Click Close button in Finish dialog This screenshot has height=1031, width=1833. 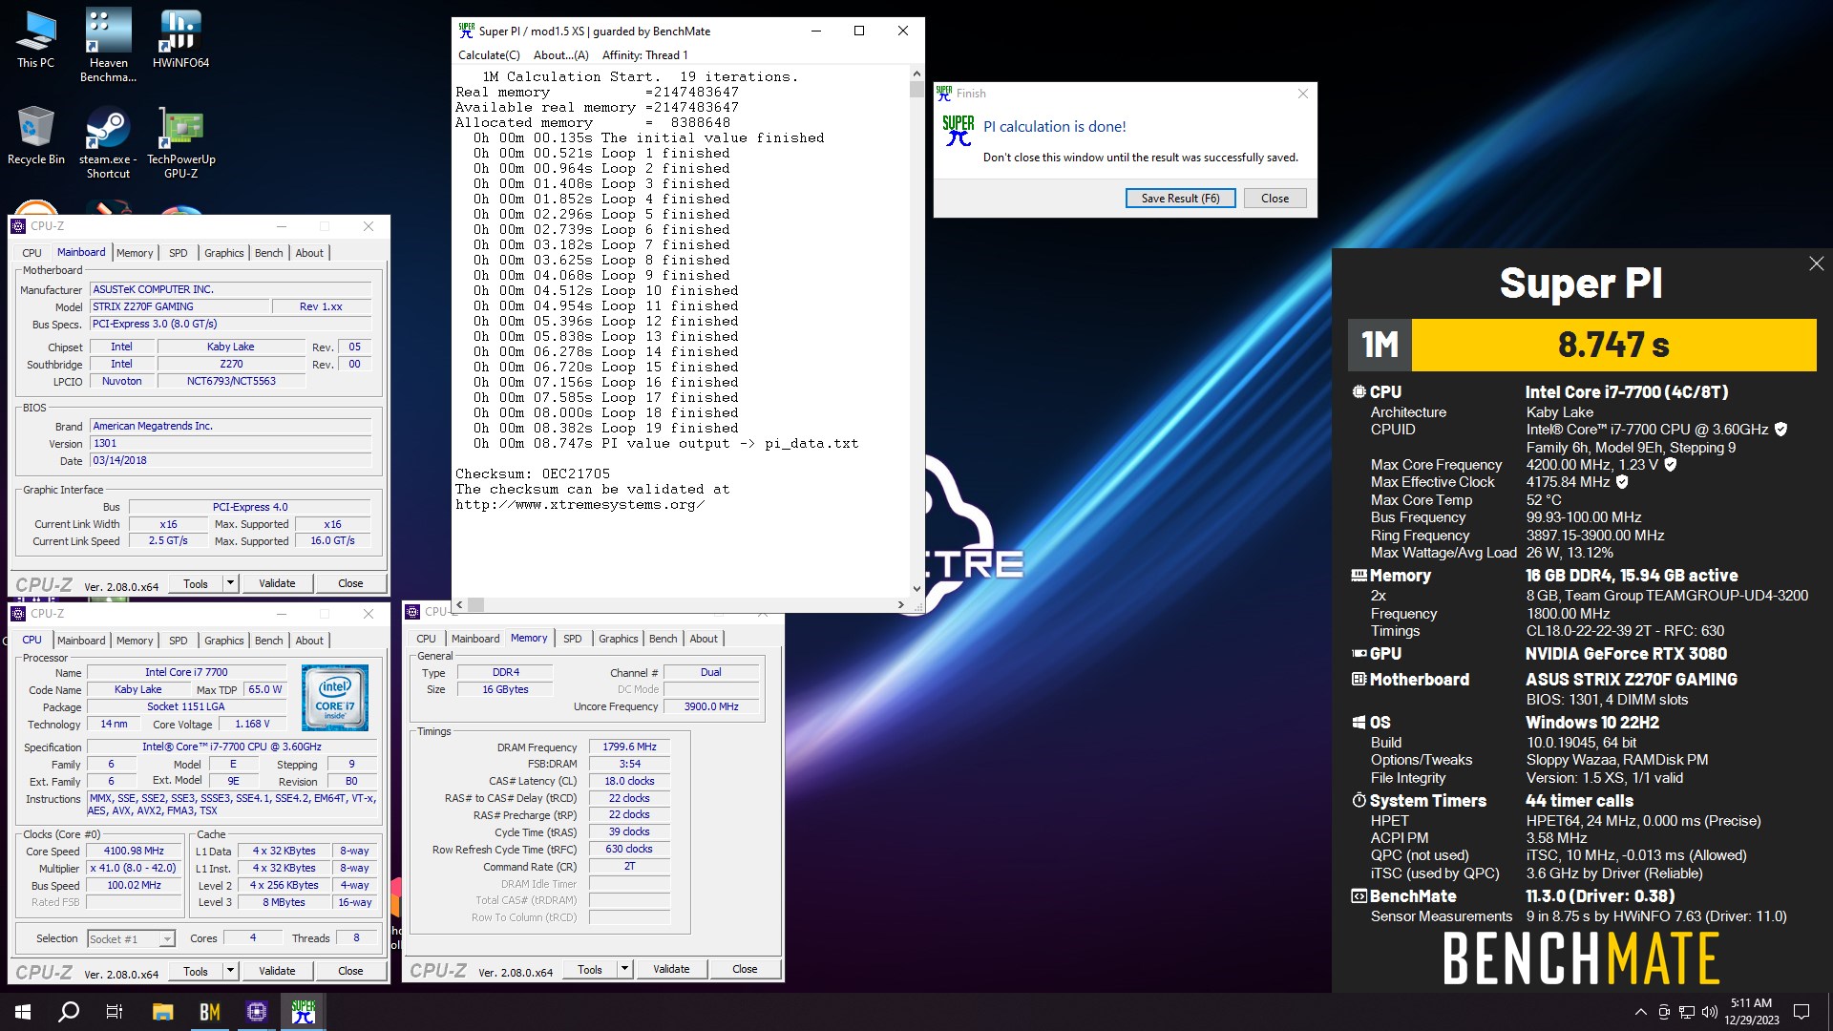1275,199
